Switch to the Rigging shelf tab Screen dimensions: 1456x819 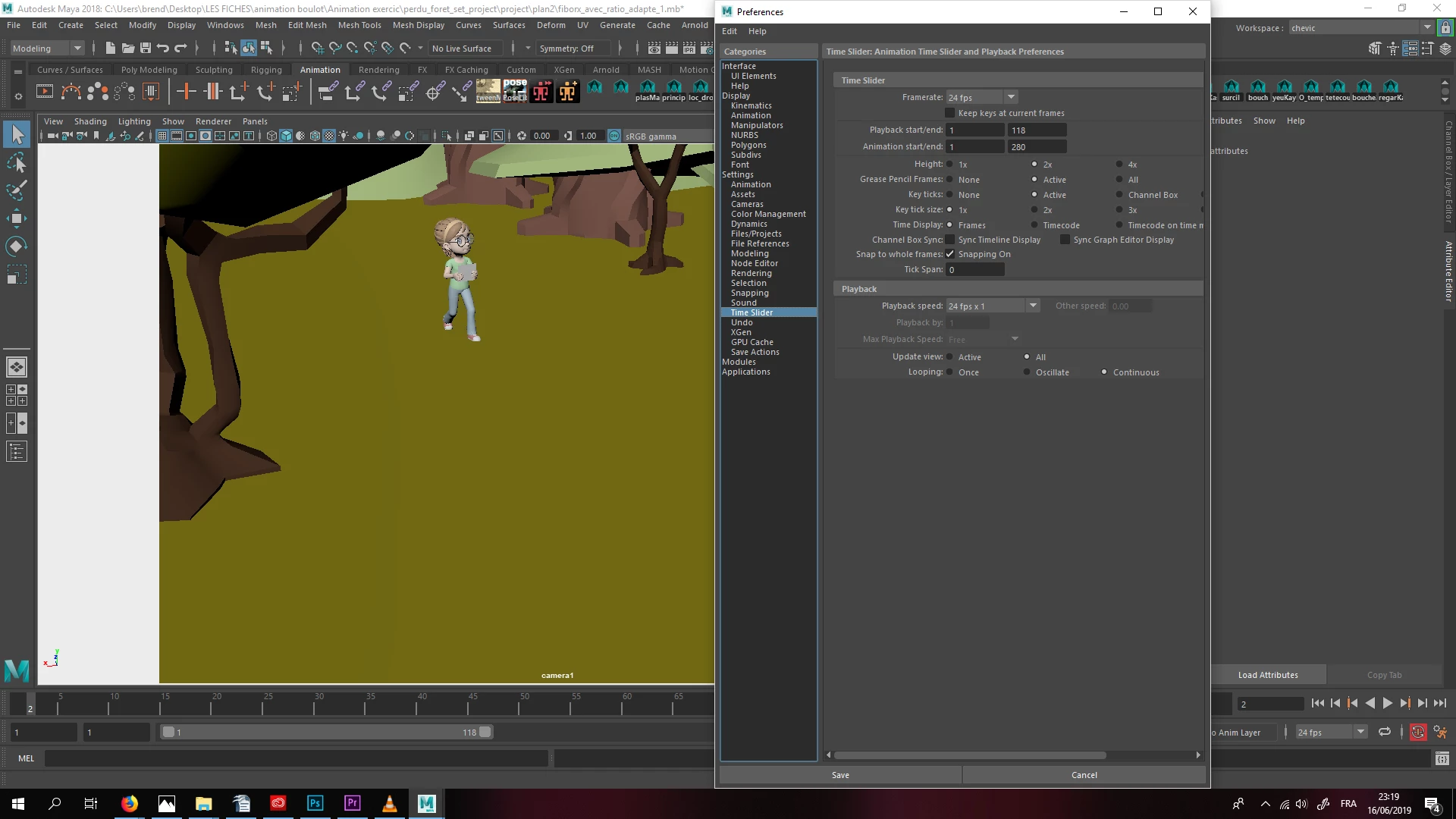tap(266, 70)
